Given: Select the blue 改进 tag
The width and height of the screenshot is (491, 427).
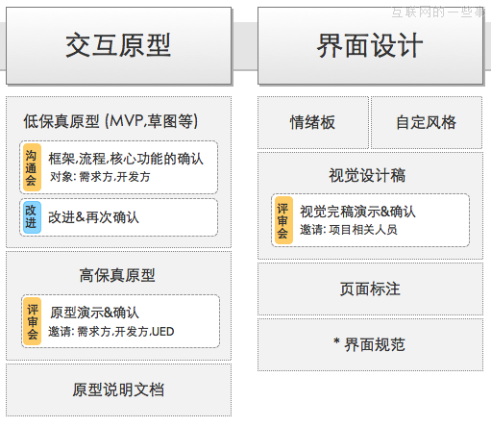Looking at the screenshot, I should (x=32, y=217).
